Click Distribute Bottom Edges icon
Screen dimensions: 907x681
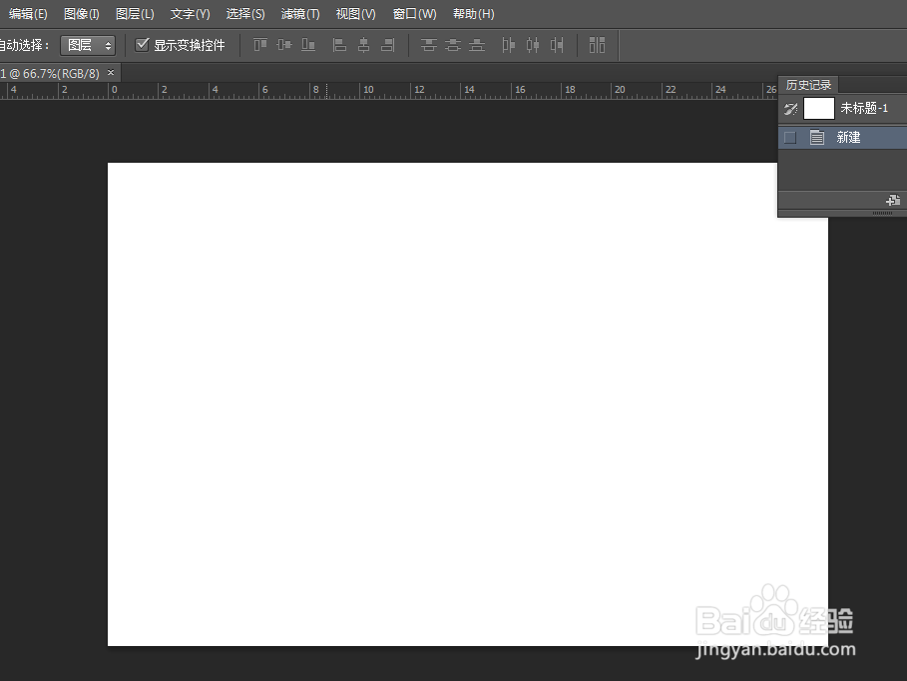click(477, 45)
